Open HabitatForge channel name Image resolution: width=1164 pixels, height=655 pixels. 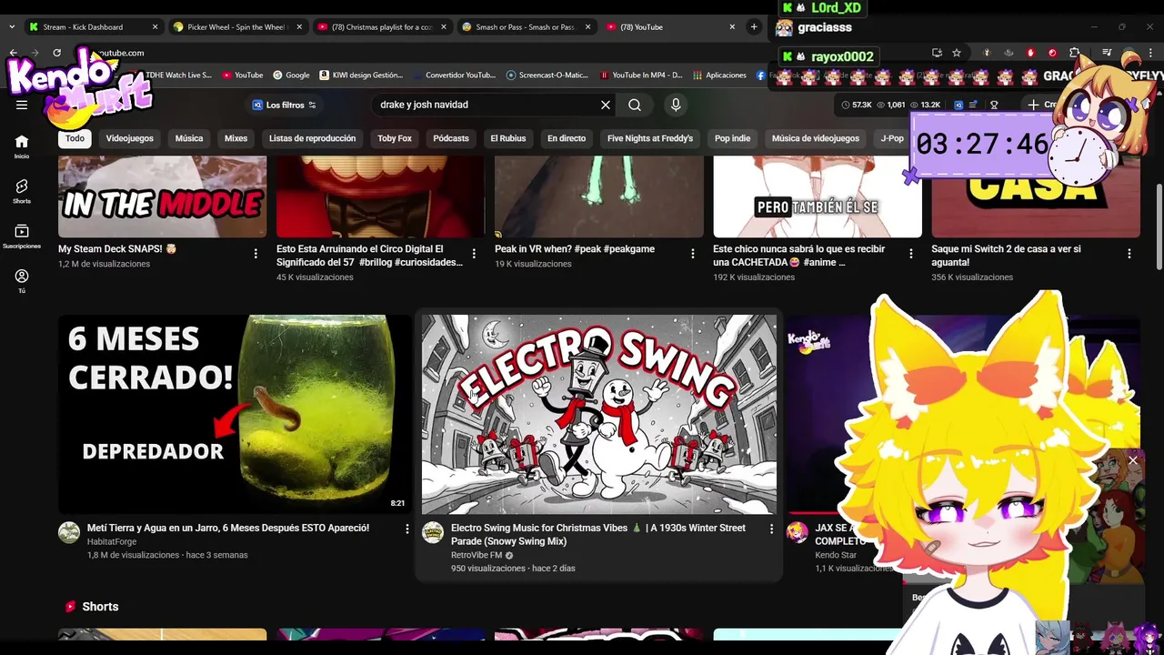click(112, 541)
